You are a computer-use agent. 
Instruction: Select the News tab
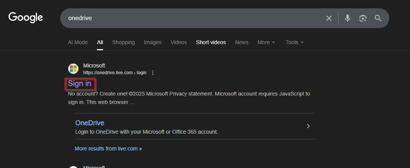coord(241,42)
